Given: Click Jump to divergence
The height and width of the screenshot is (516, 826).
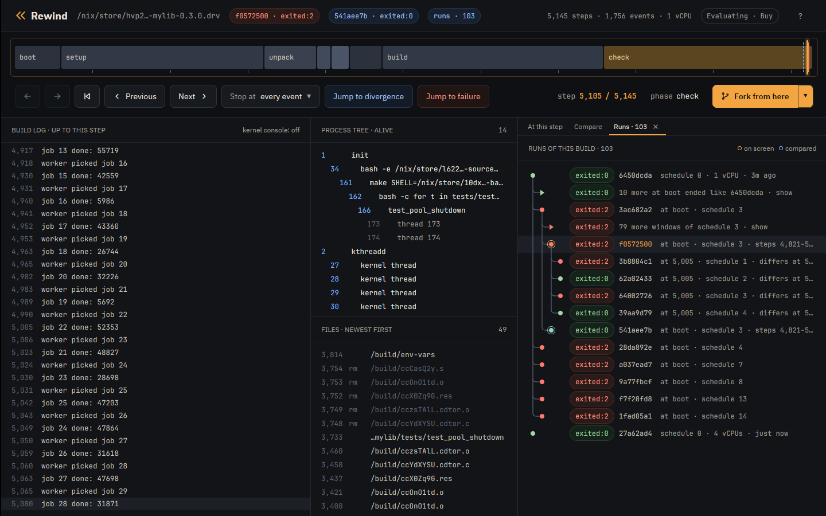Looking at the screenshot, I should pos(368,96).
